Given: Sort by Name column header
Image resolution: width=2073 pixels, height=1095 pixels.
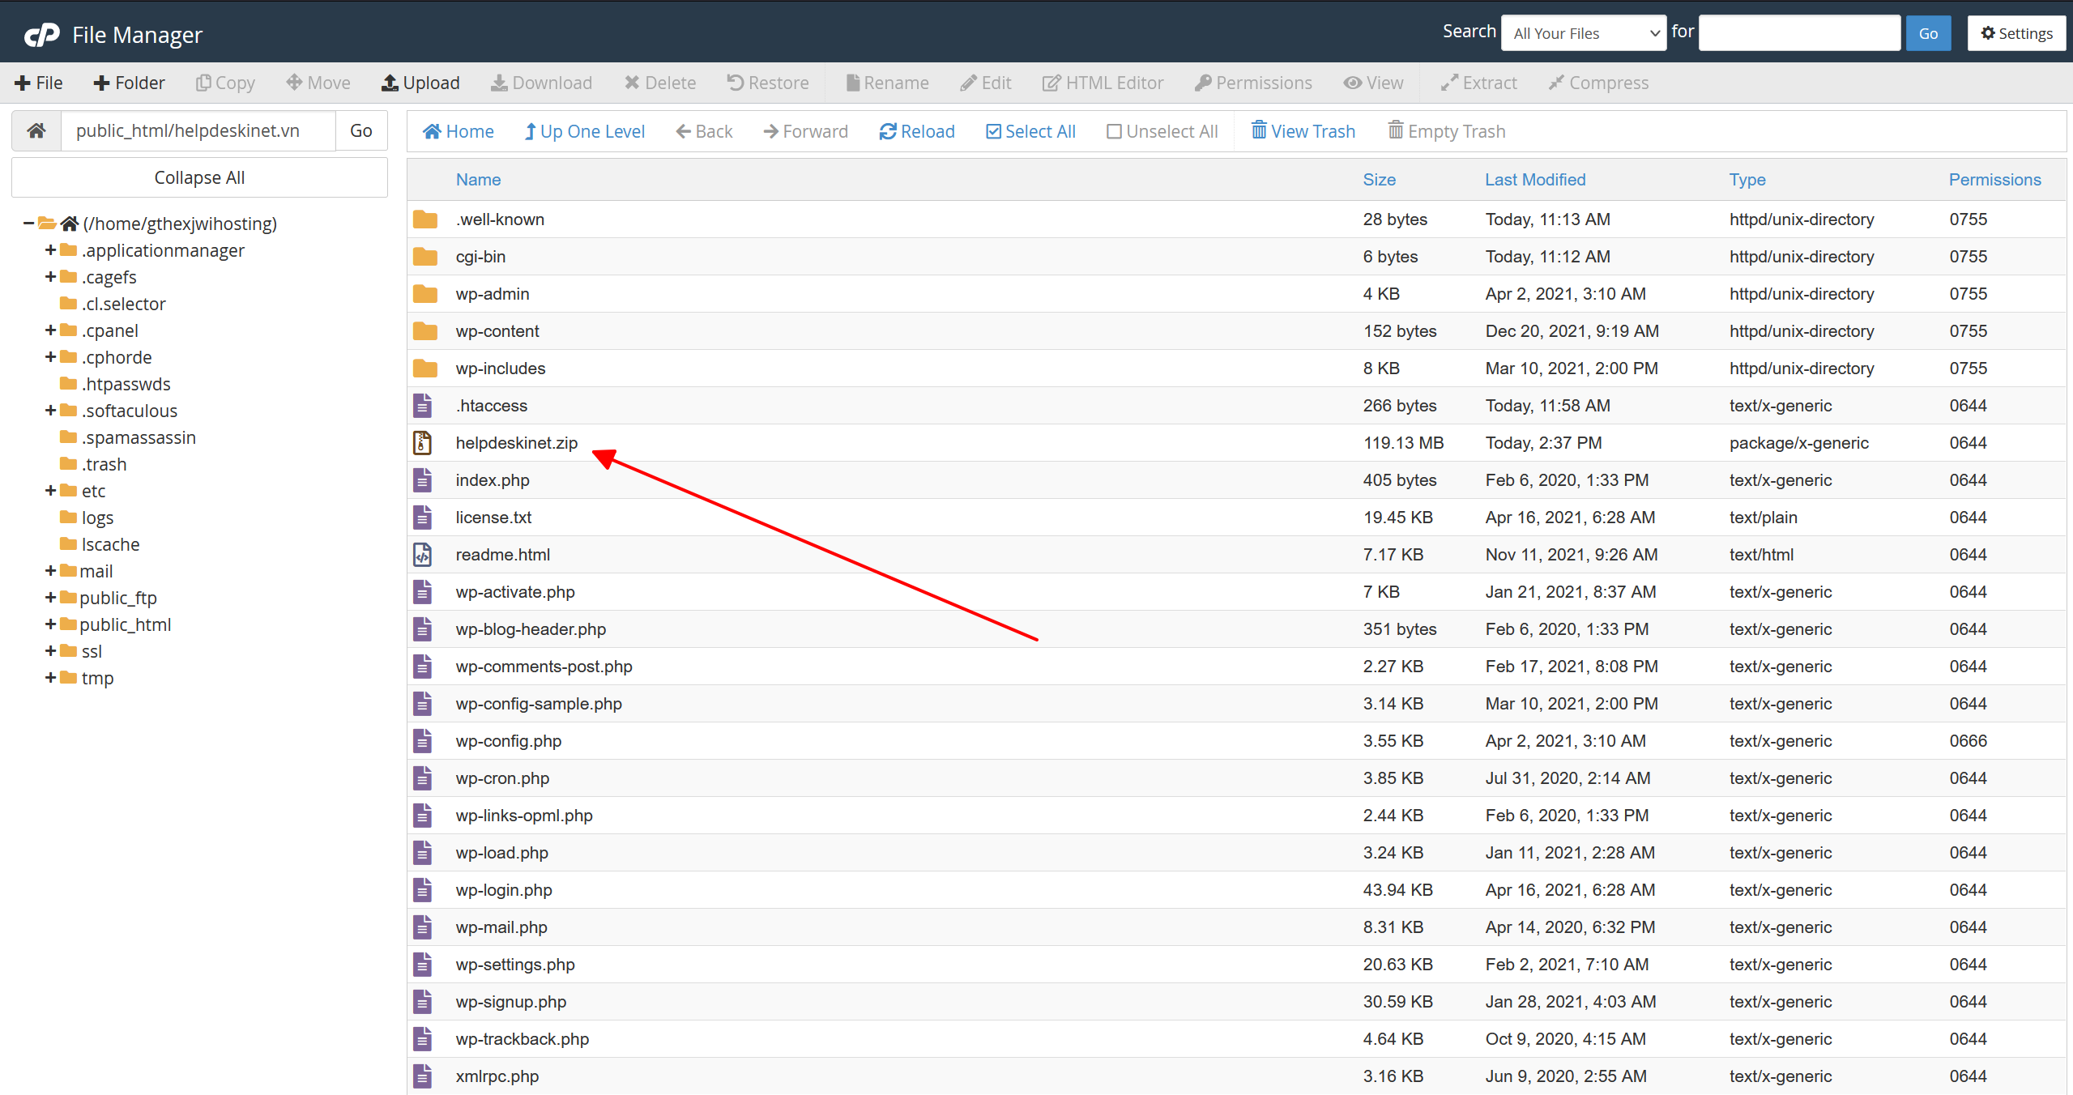Looking at the screenshot, I should tap(478, 180).
